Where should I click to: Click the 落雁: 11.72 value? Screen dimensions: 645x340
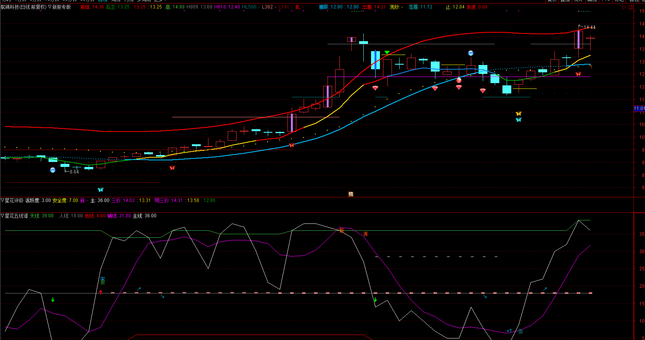[x=421, y=7]
